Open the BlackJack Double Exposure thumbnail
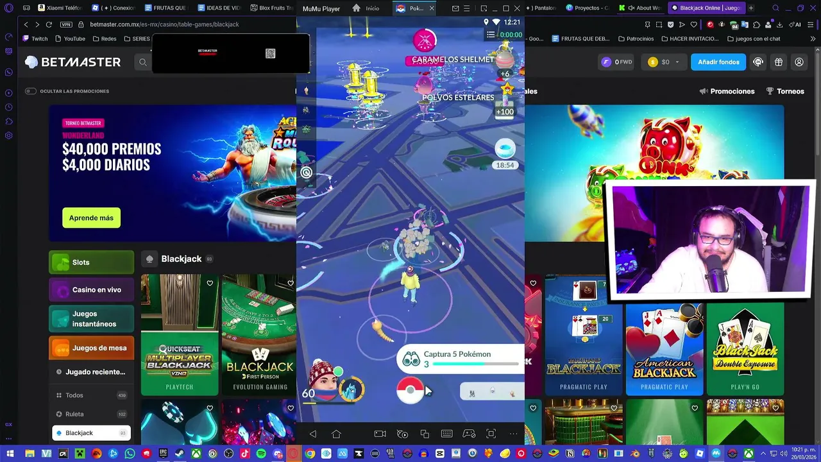 tap(745, 348)
